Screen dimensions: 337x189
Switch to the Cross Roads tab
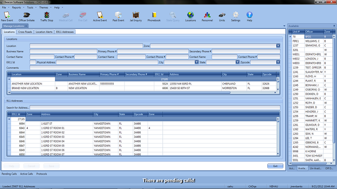point(25,32)
